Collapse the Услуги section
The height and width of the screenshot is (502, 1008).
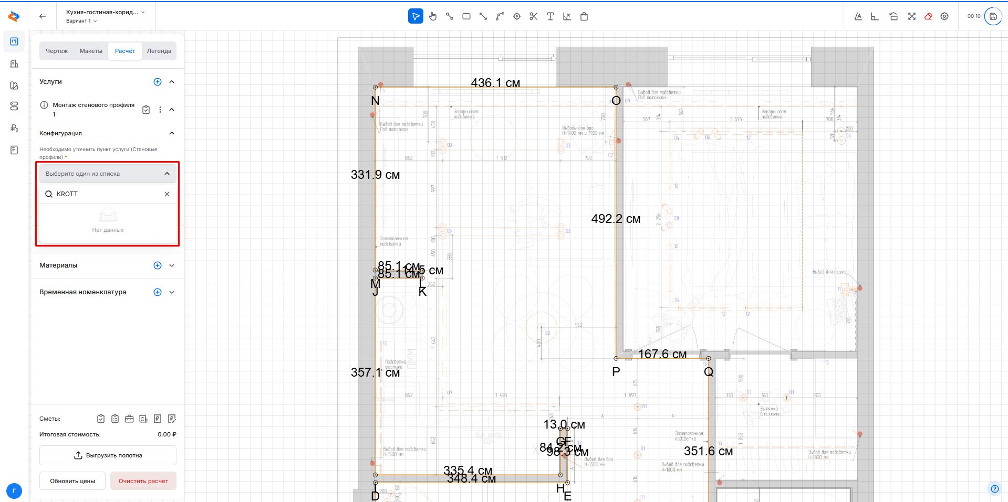click(x=172, y=82)
